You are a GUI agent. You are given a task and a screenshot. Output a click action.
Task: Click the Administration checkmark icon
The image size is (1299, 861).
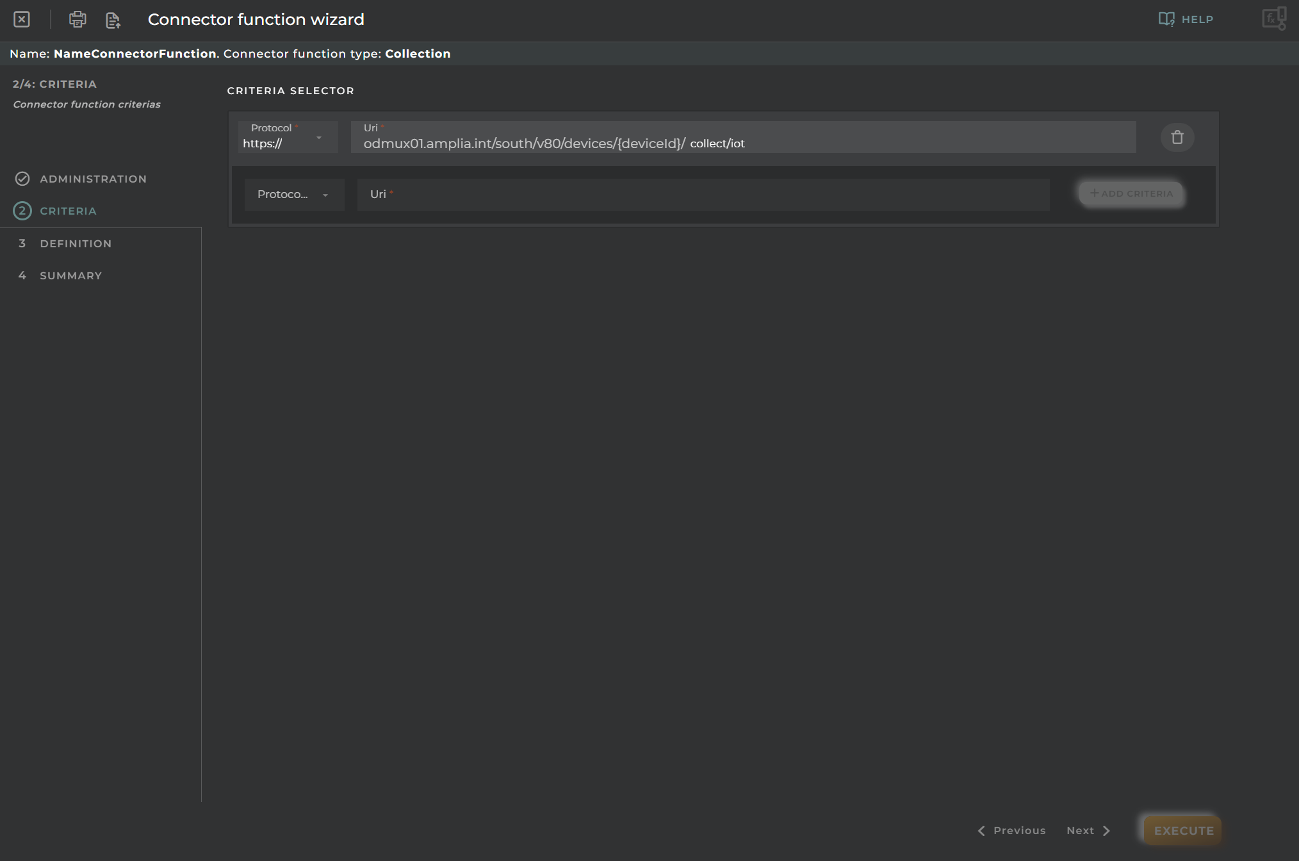pos(22,179)
